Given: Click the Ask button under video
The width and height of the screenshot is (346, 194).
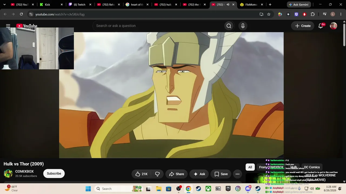Looking at the screenshot, I should 199,174.
